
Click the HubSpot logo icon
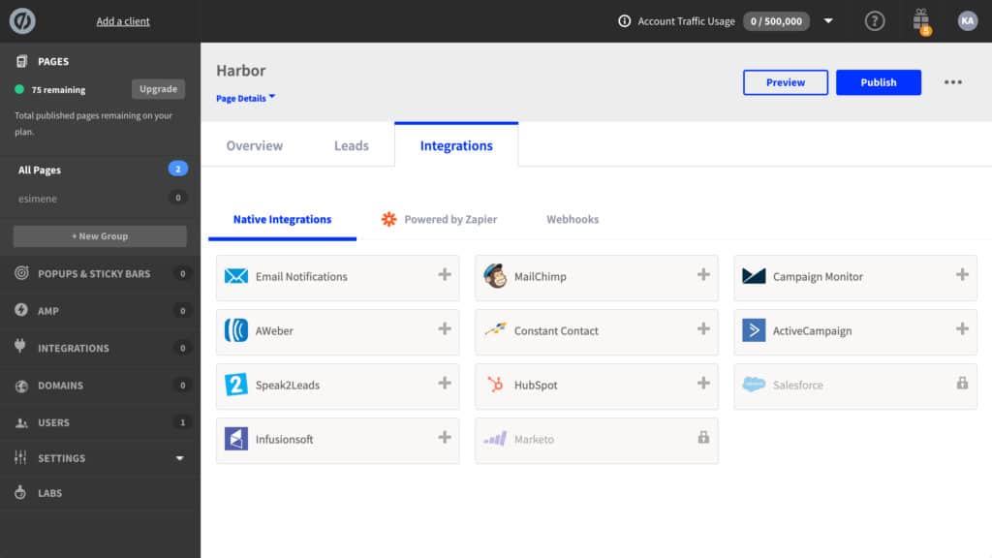tap(495, 384)
